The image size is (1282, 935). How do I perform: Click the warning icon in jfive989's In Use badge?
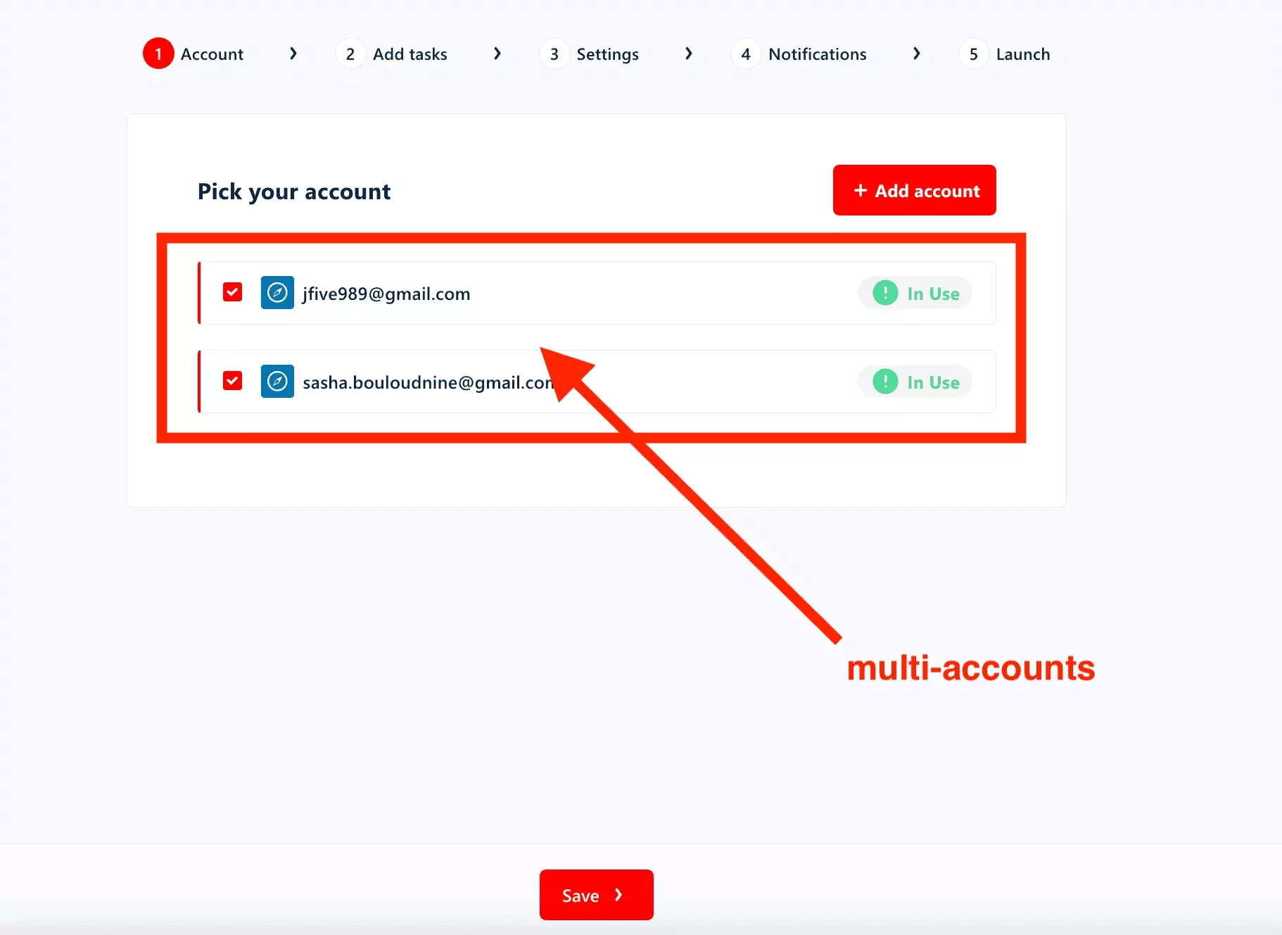[884, 293]
